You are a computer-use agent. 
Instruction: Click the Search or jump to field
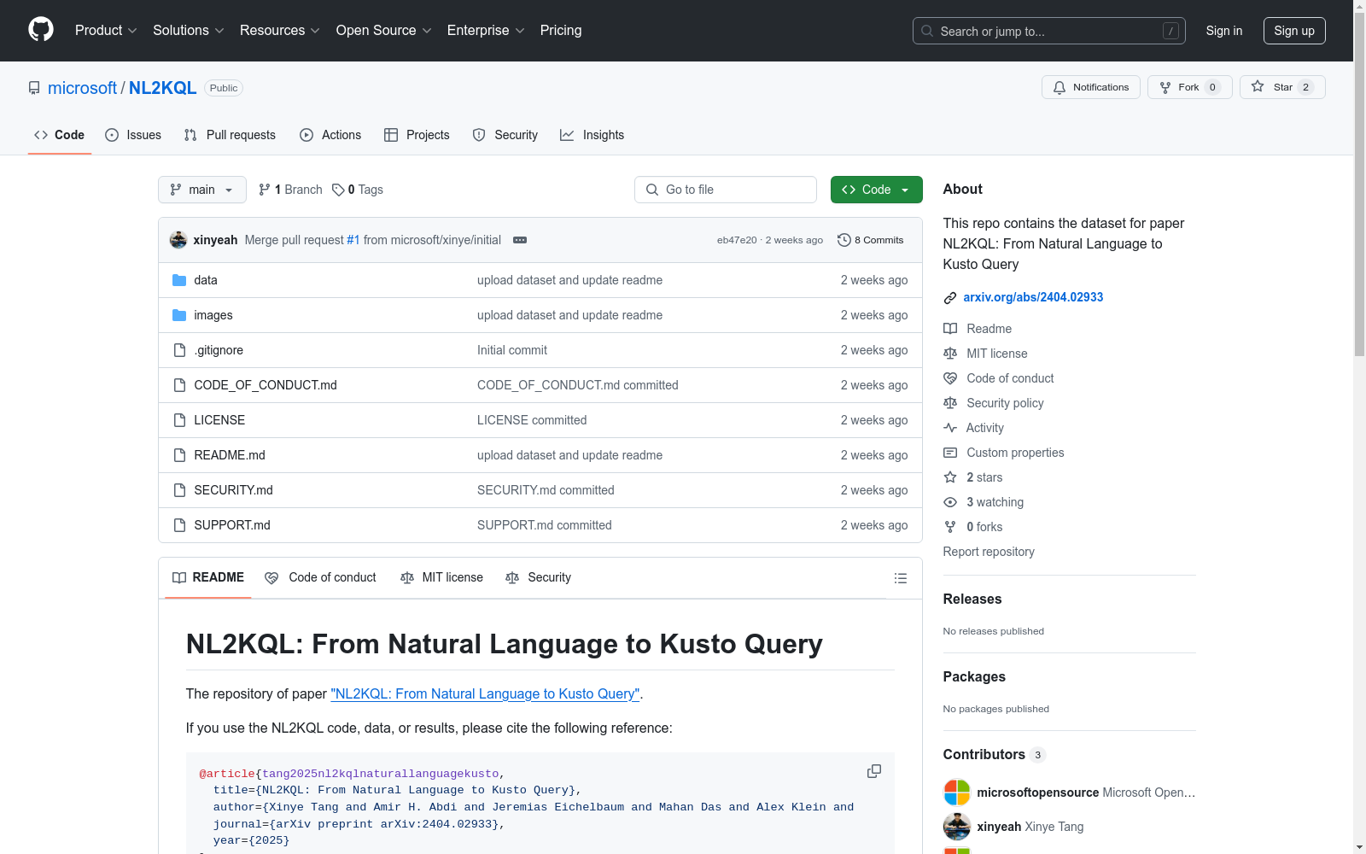pyautogui.click(x=1049, y=31)
